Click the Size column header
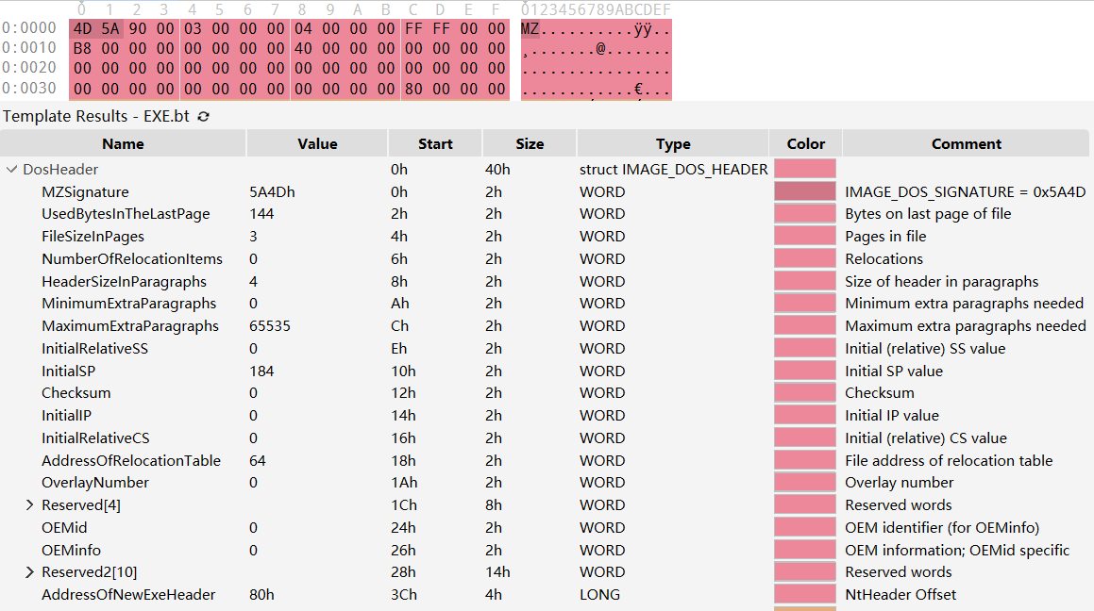1094x611 pixels. (530, 144)
